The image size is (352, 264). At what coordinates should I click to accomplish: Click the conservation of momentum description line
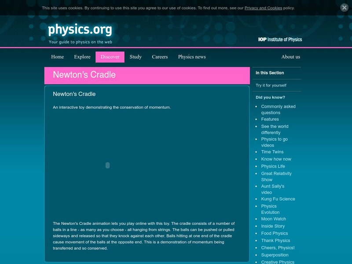pos(112,107)
